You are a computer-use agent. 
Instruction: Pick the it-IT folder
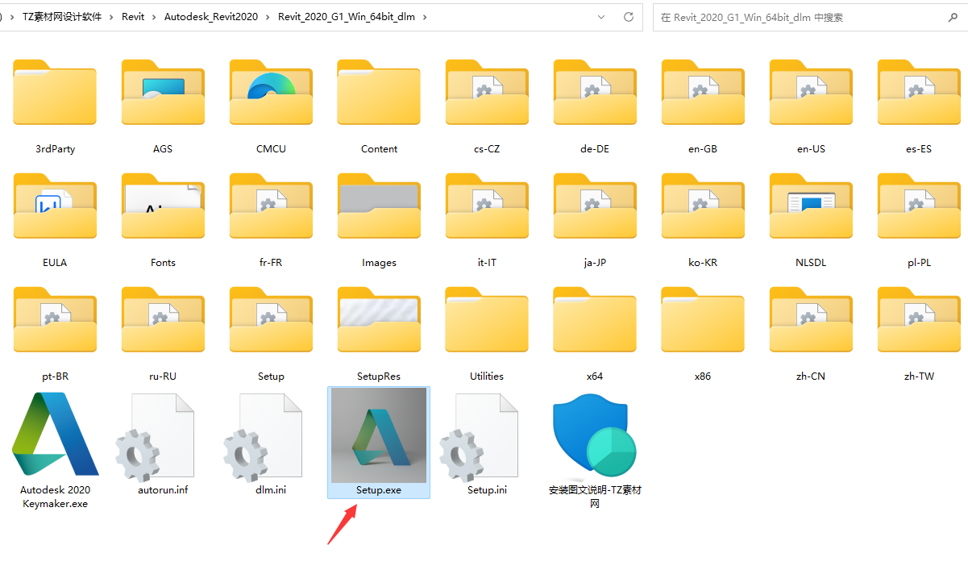point(487,206)
